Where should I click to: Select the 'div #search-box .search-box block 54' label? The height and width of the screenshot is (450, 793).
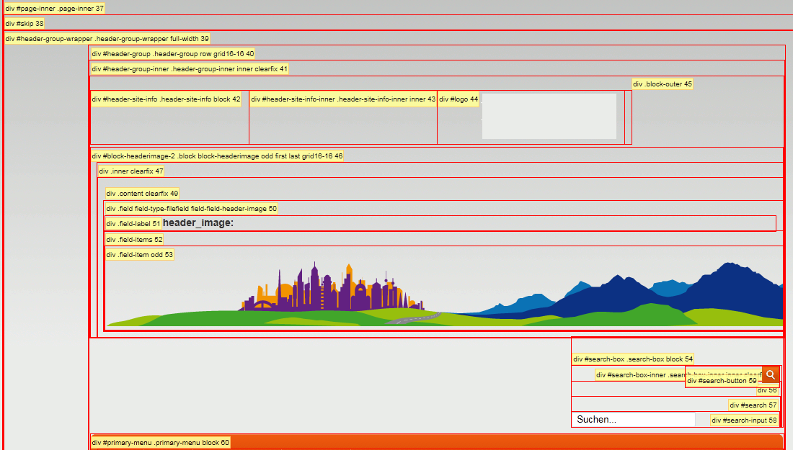point(634,359)
